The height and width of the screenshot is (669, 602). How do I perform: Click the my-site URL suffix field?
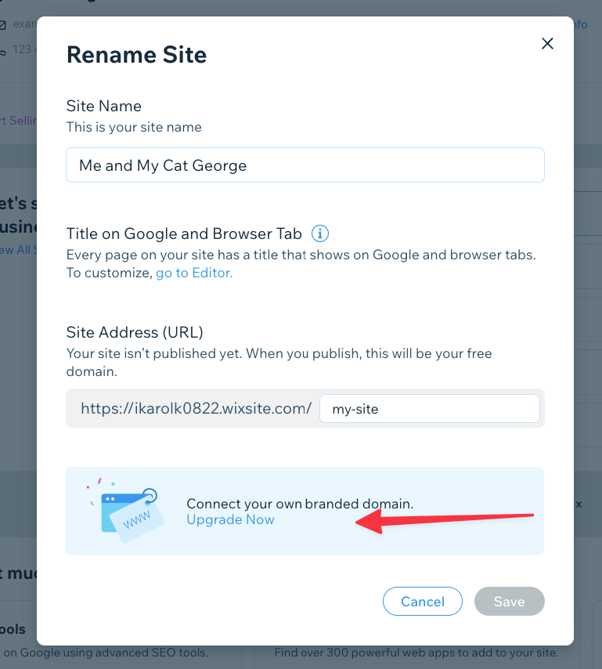(430, 408)
